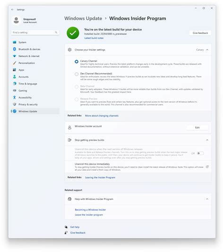224x252 pixels.
Task: Open the external link icon for unenroll
Action: pos(207,167)
